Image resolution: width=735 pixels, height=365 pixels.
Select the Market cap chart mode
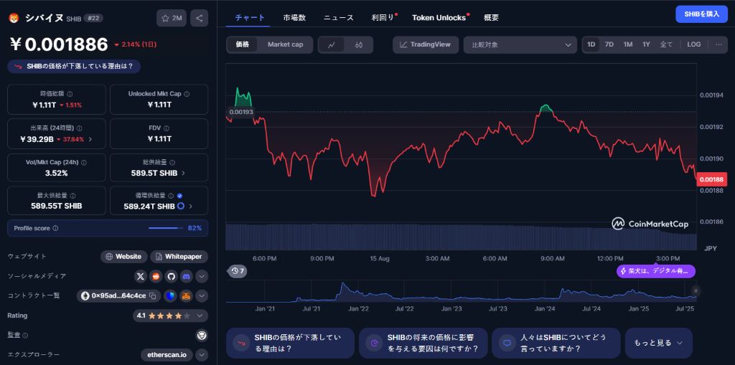pyautogui.click(x=285, y=44)
